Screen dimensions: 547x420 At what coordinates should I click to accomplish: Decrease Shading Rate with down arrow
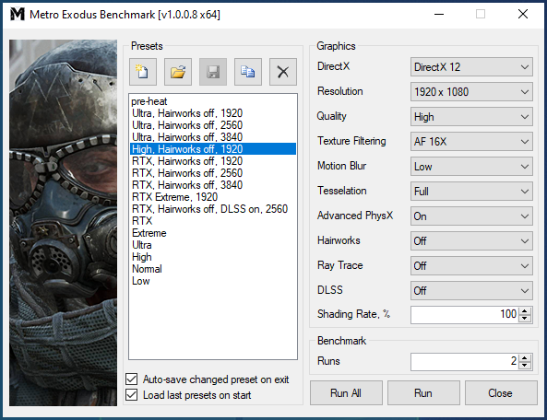coord(525,318)
